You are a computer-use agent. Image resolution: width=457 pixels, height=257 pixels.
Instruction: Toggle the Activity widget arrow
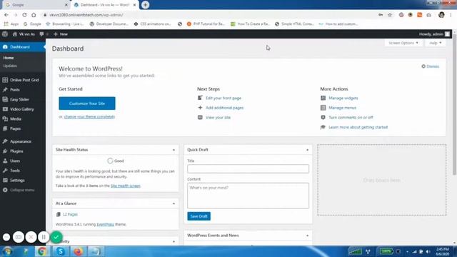pos(174,241)
